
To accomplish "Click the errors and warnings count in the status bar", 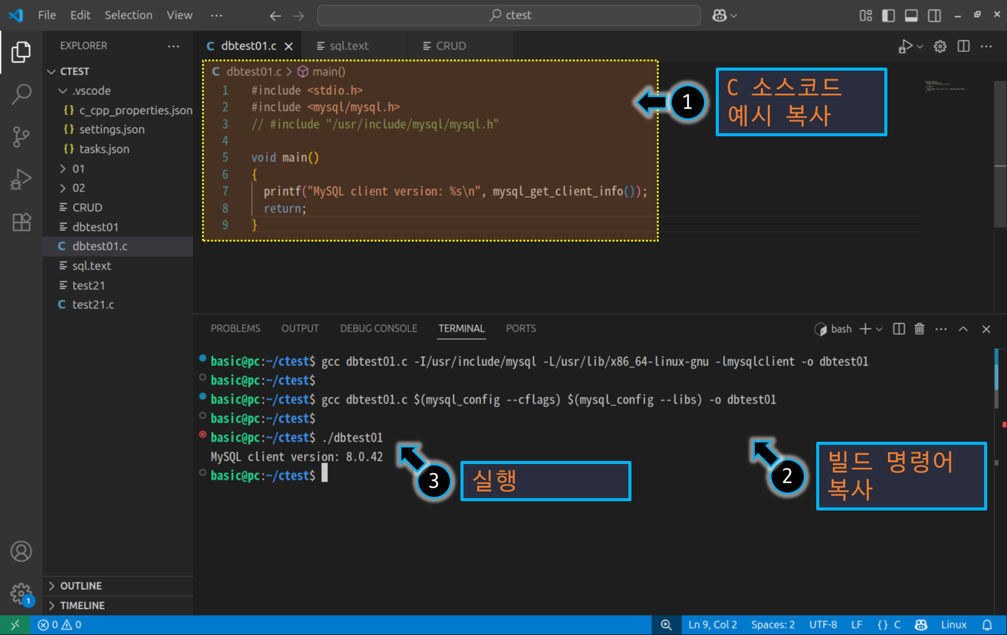I will [59, 625].
